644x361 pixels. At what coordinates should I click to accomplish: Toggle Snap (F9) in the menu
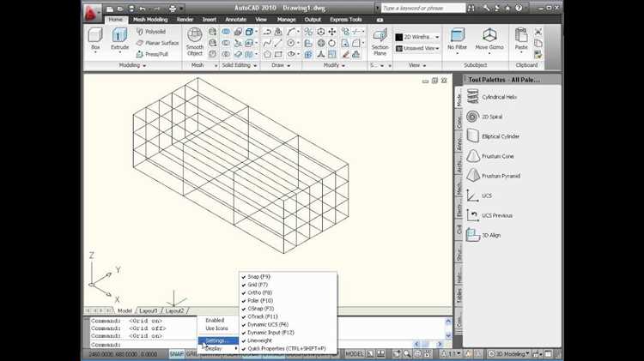click(288, 276)
